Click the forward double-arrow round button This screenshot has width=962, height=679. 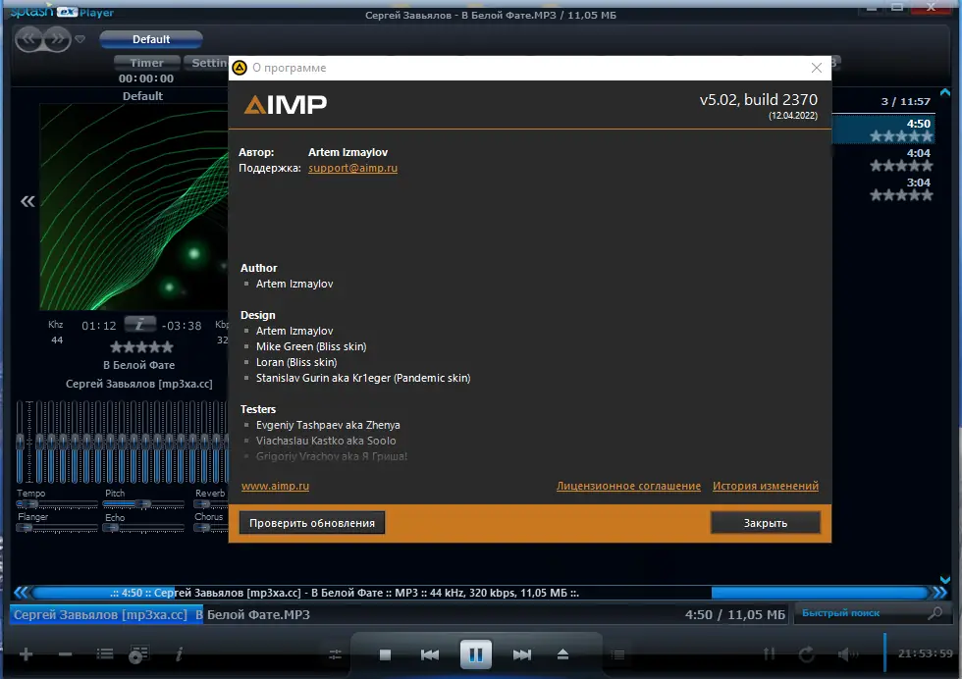click(x=57, y=40)
